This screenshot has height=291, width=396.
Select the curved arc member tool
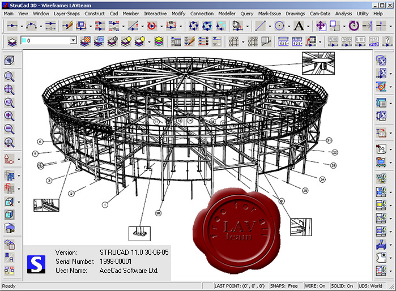pos(32,26)
